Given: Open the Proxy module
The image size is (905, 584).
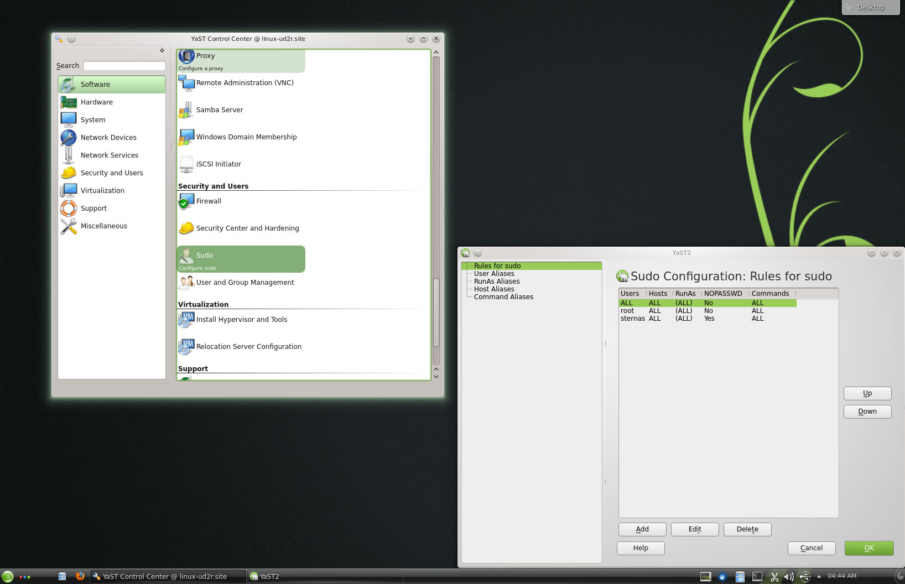Looking at the screenshot, I should [241, 61].
